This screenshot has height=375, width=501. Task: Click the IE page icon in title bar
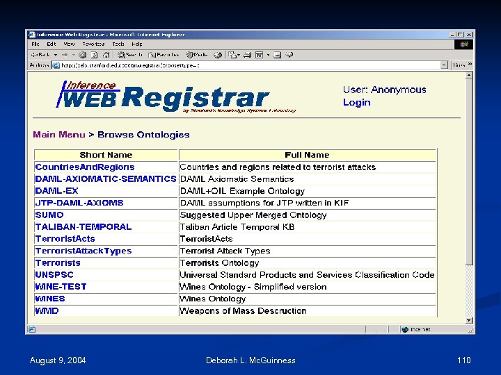pos(31,35)
